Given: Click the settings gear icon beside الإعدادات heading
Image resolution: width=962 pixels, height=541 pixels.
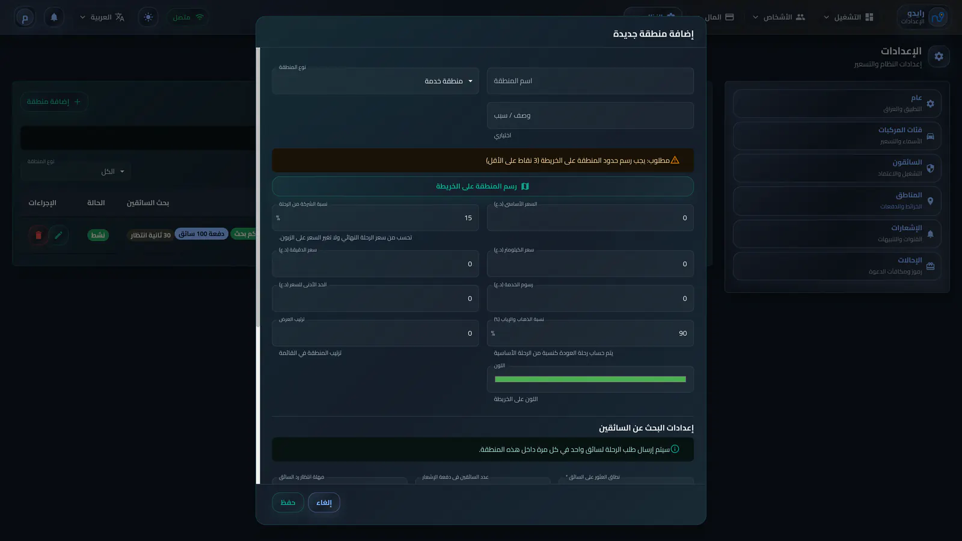Looking at the screenshot, I should pos(939,57).
